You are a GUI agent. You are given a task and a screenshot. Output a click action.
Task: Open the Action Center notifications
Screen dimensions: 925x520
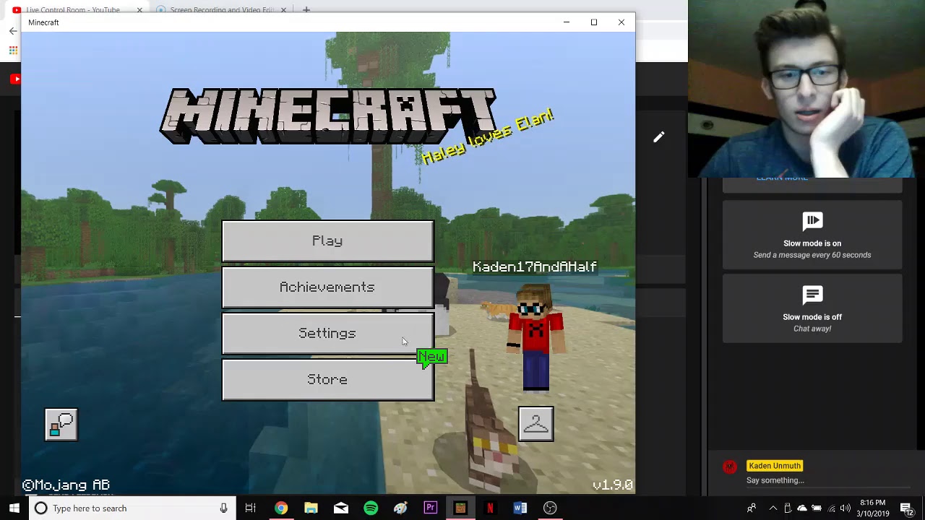coord(907,508)
